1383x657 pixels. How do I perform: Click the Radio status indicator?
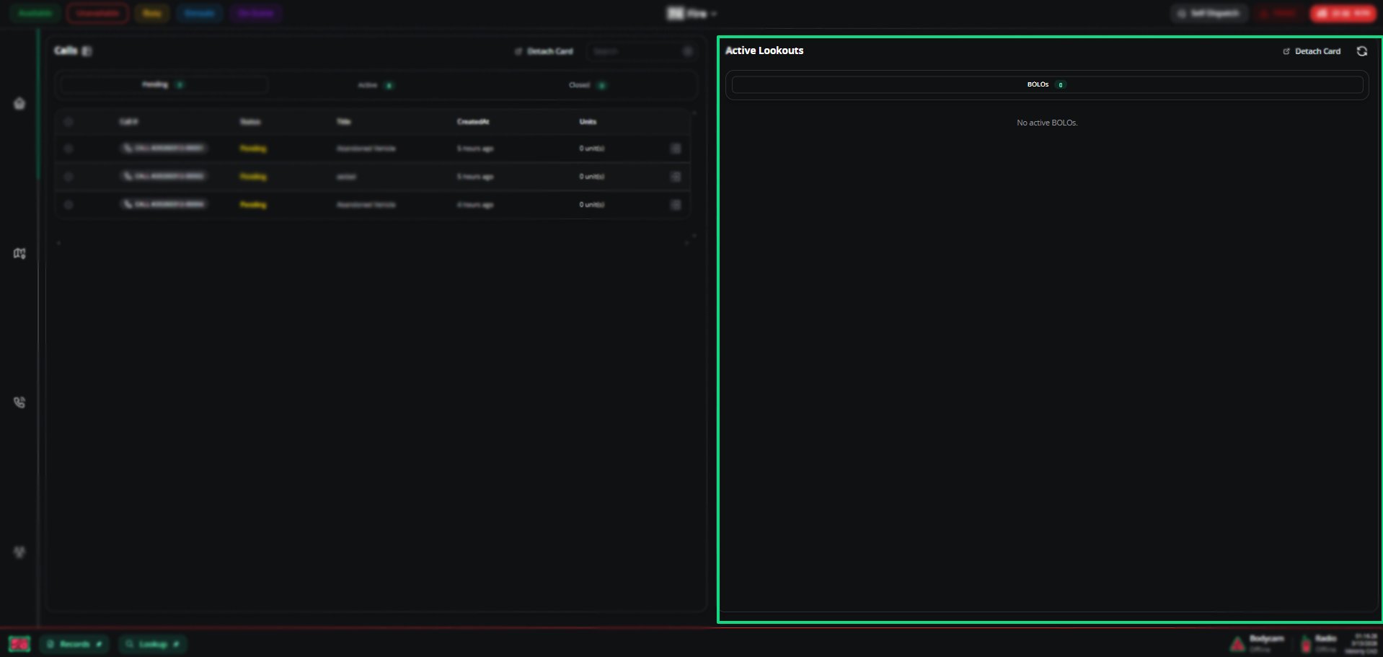tap(1318, 643)
